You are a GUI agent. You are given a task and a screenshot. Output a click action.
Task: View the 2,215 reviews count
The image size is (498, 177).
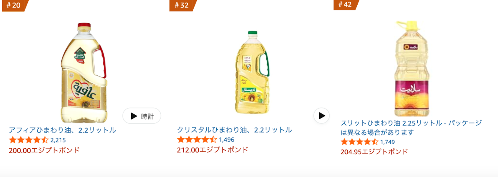[58, 140]
